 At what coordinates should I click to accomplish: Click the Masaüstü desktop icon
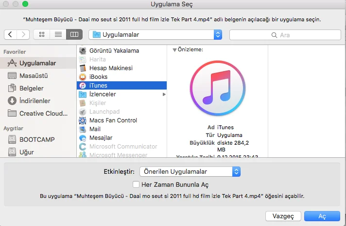12,75
